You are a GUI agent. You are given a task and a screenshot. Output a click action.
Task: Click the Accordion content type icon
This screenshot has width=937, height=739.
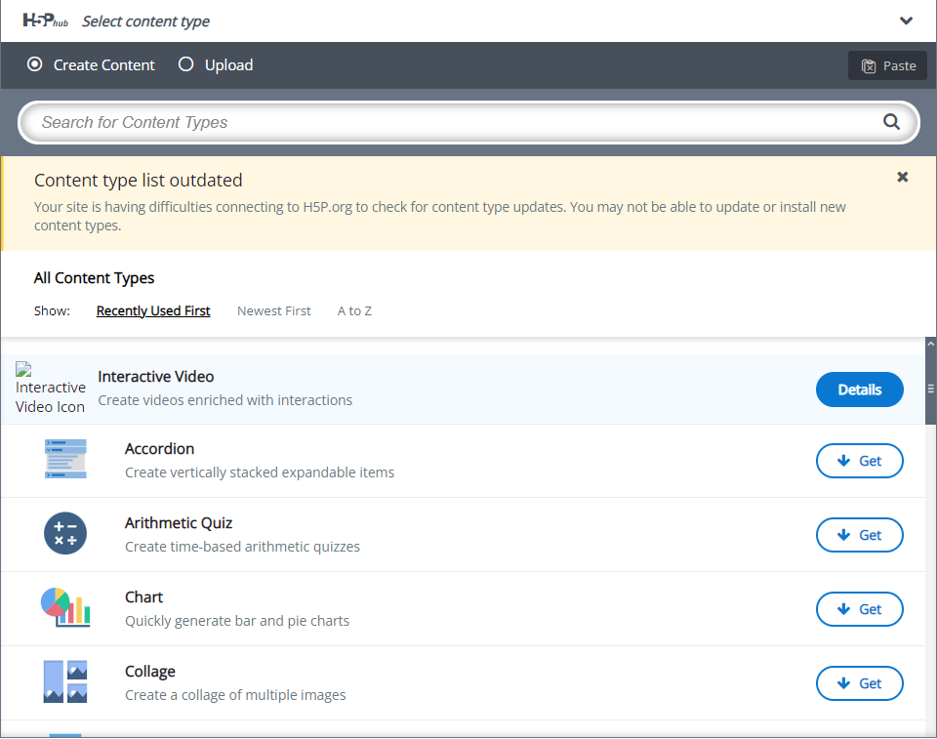click(65, 459)
